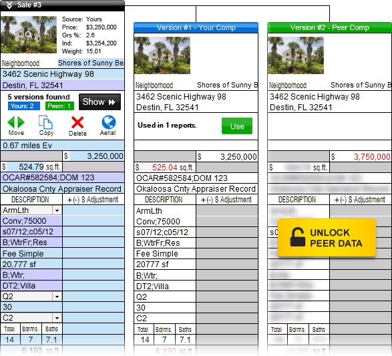Open the ArmLth dropdown arrow
This screenshot has width=392, height=356.
pyautogui.click(x=57, y=210)
